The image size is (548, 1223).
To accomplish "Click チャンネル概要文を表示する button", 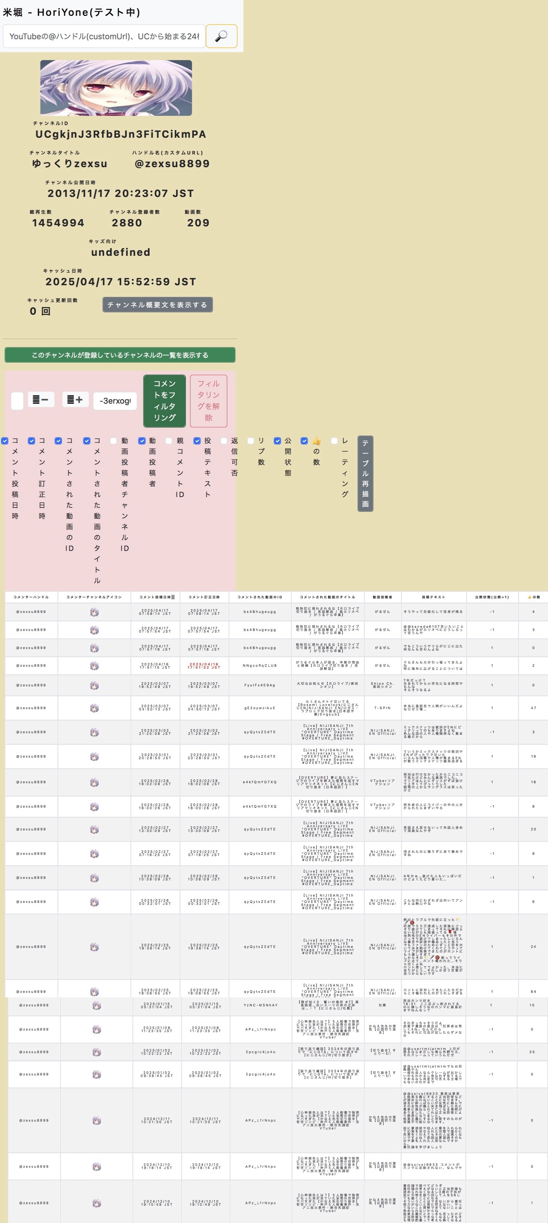I will [157, 305].
